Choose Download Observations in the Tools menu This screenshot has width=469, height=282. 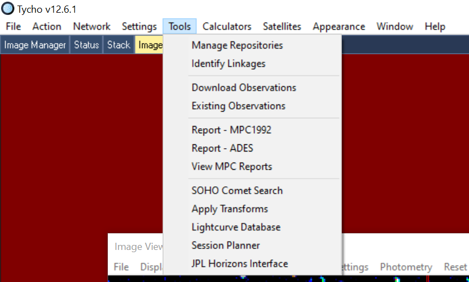coord(243,87)
